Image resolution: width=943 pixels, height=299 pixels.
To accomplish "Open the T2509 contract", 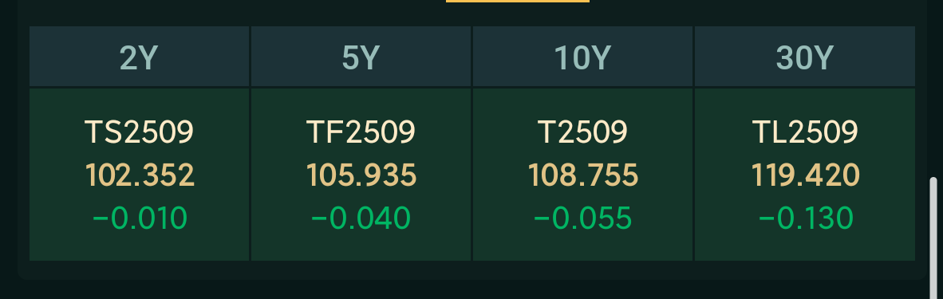I will pos(582,132).
